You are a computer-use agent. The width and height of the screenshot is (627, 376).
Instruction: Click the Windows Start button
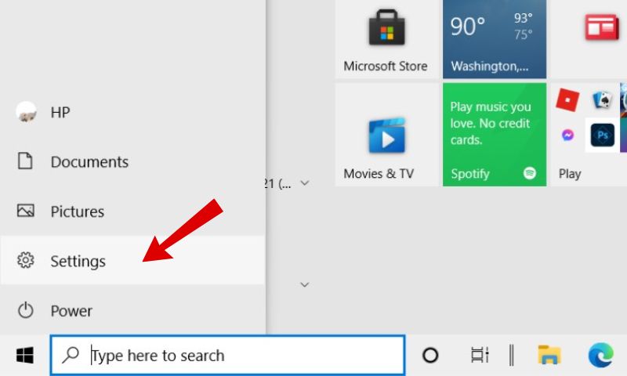[x=25, y=355]
